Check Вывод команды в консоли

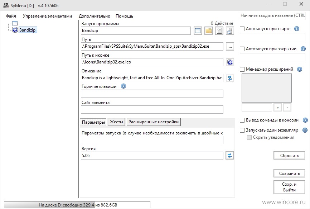coord(242,120)
